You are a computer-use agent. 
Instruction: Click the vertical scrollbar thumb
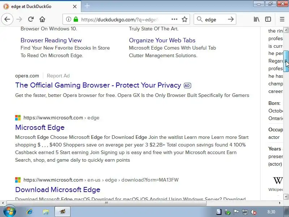tap(286, 61)
